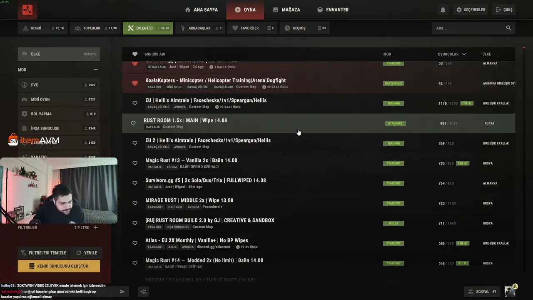Filter by MİNİ OYUN mode

pos(59,100)
